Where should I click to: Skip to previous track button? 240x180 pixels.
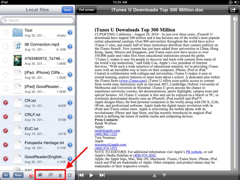coord(81,175)
